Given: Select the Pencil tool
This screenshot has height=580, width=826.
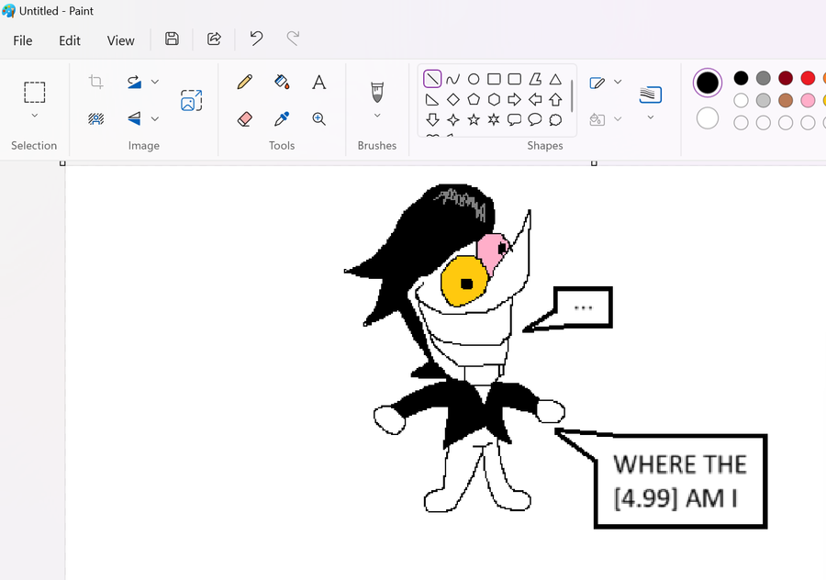Looking at the screenshot, I should [x=244, y=82].
